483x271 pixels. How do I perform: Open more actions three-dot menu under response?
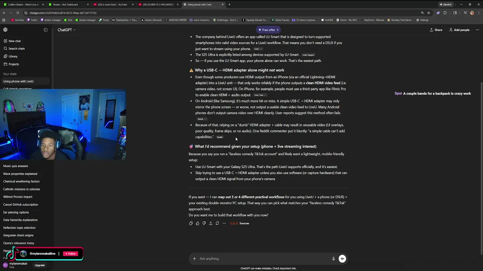pyautogui.click(x=224, y=223)
